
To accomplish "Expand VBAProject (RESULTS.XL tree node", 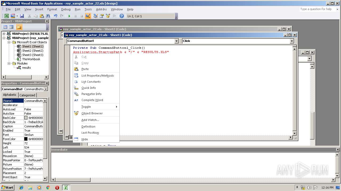I will click(4, 34).
